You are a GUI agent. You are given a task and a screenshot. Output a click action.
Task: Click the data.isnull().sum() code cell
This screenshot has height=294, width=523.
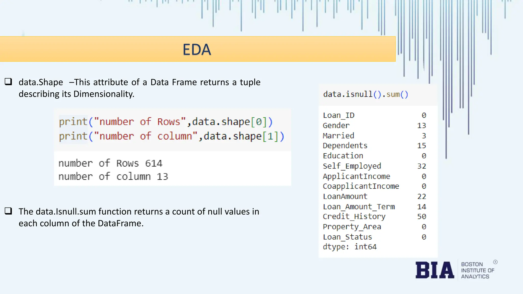tap(365, 94)
